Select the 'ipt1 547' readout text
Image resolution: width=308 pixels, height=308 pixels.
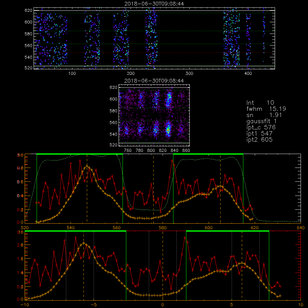click(259, 134)
